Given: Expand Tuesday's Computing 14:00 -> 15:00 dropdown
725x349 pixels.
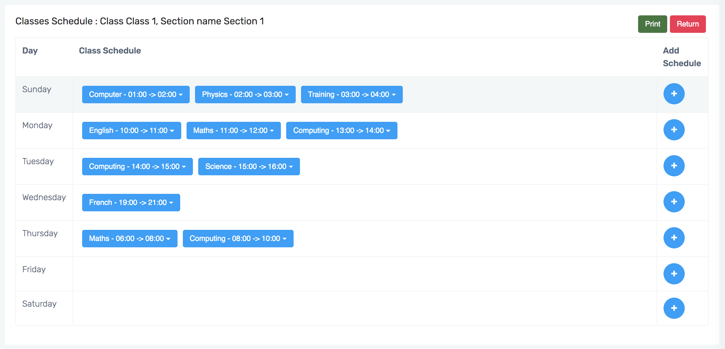Looking at the screenshot, I should (137, 167).
